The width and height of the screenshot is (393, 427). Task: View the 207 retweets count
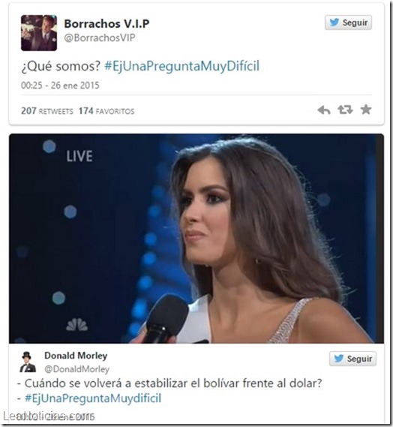coord(47,111)
